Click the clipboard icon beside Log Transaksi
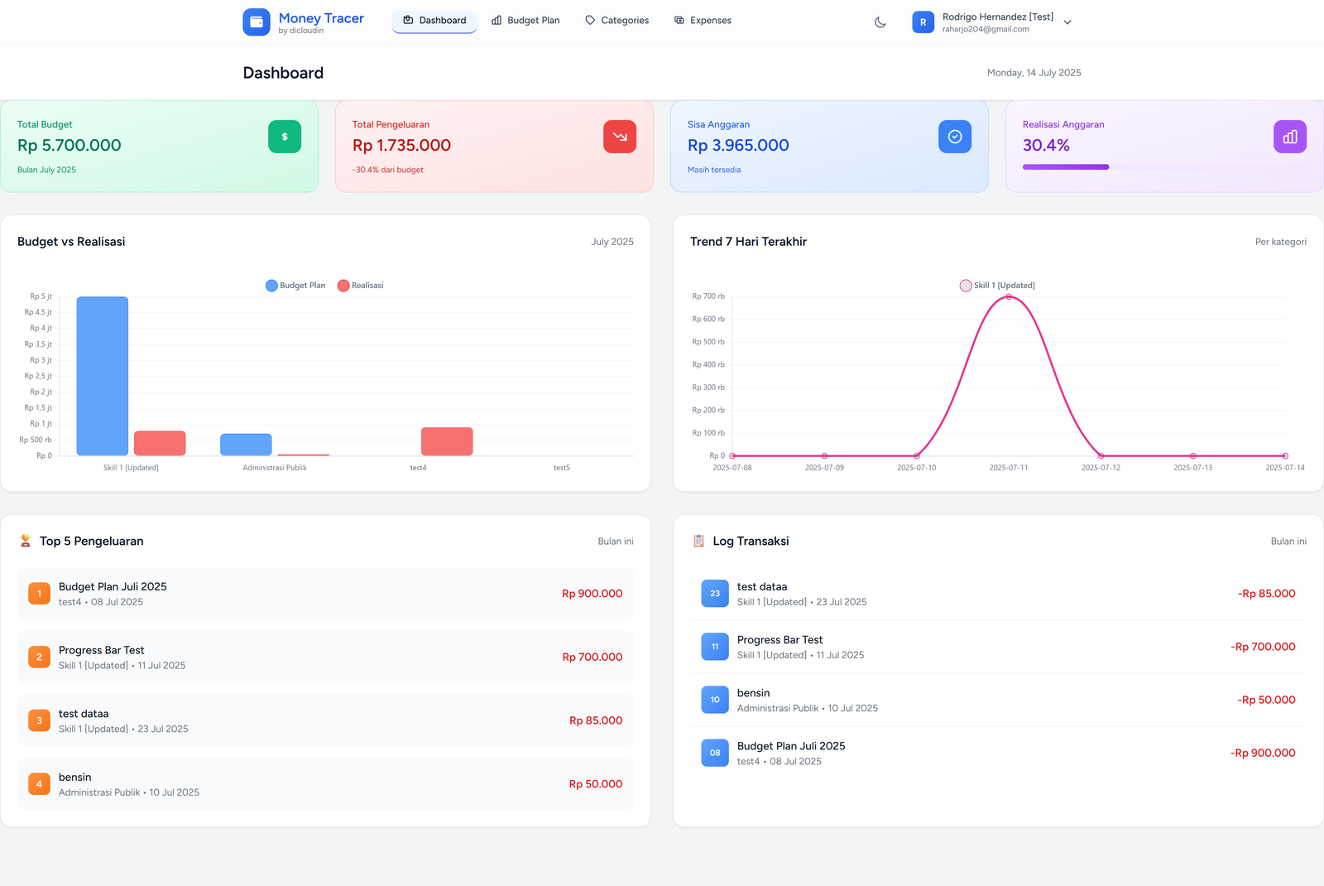1324x886 pixels. [x=698, y=541]
